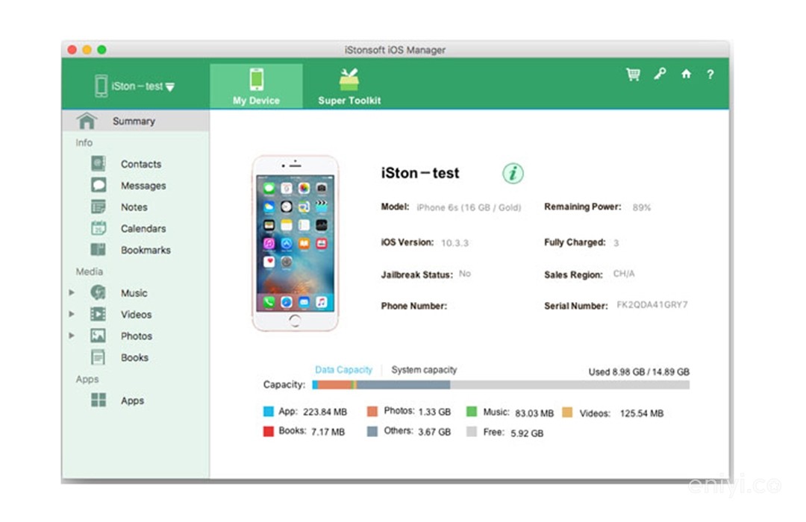Open Apps grid icon in sidebar

[99, 400]
